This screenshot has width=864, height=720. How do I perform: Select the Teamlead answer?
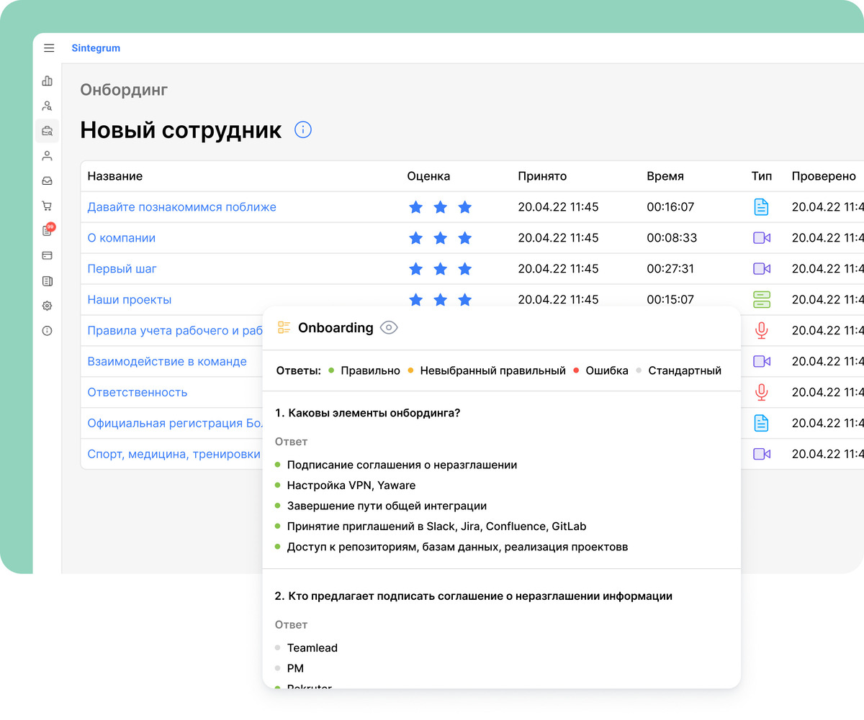(x=312, y=648)
